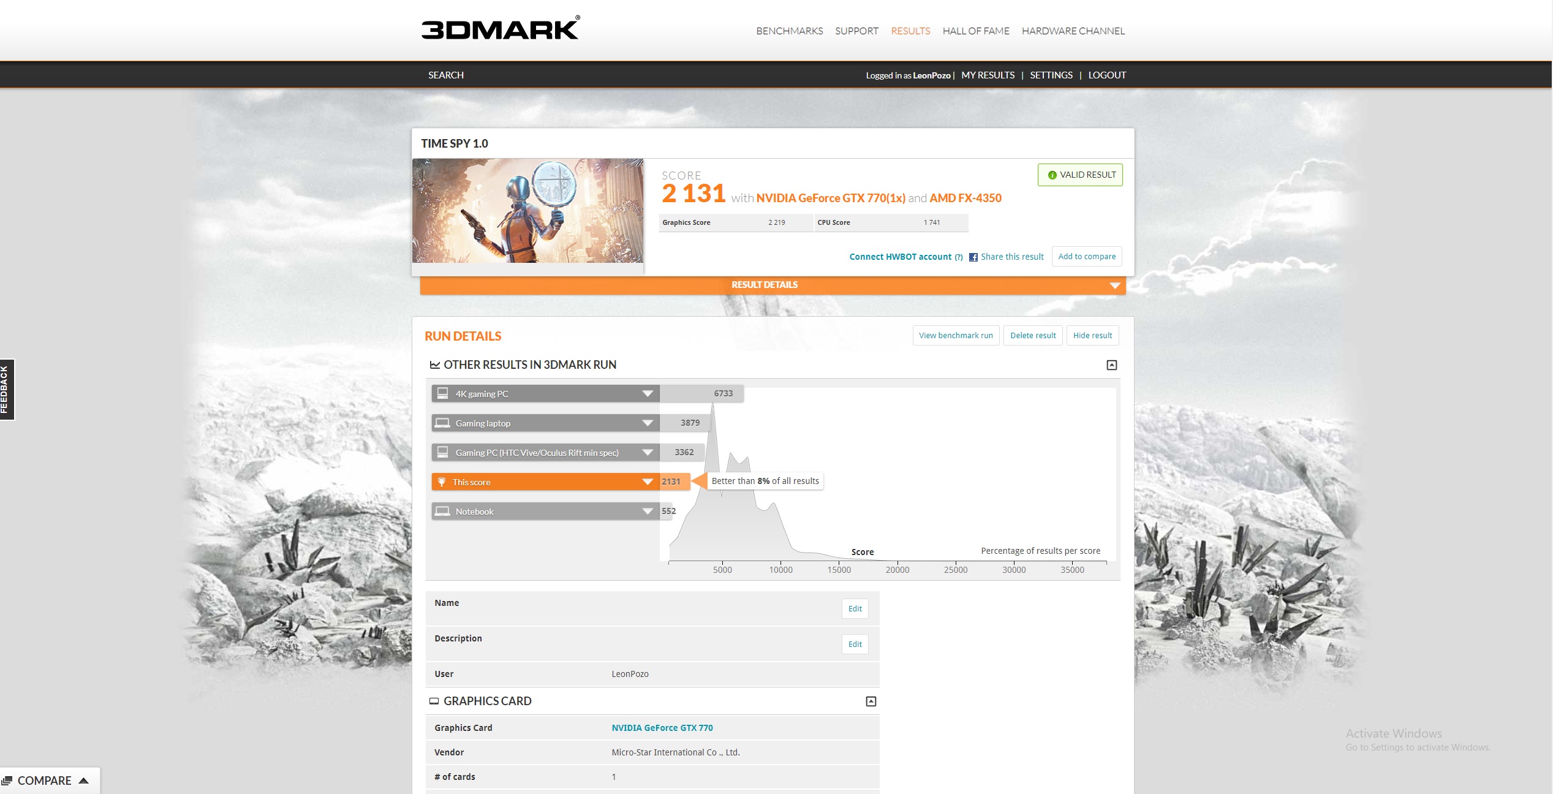This screenshot has width=1553, height=794.
Task: Click the vendor Micro-Star International text
Action: click(675, 752)
